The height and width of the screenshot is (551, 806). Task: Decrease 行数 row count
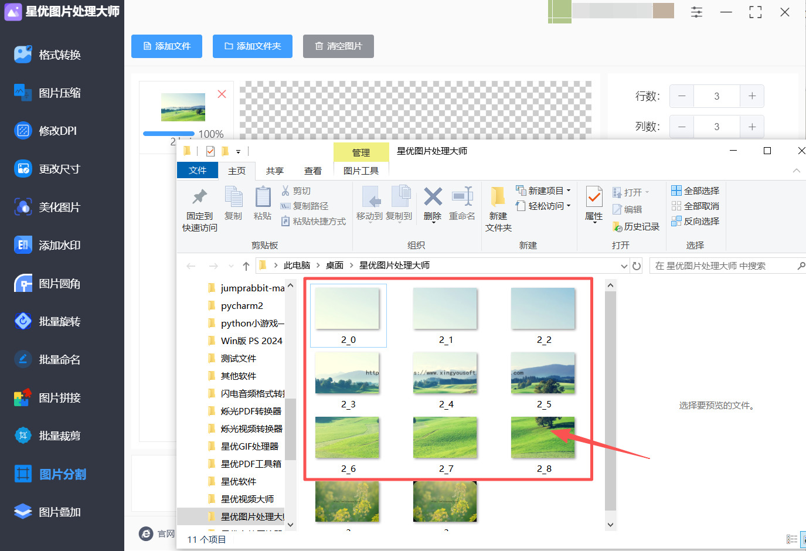[682, 96]
